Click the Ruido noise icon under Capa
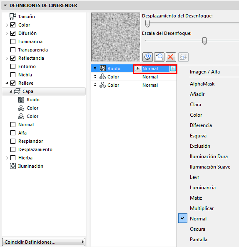 point(21,100)
